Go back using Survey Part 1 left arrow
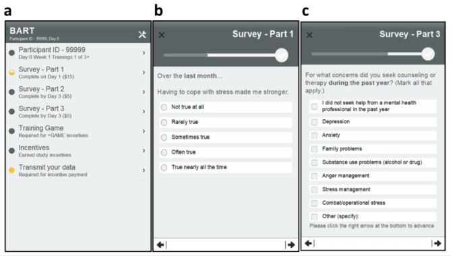451x256 pixels. pyautogui.click(x=161, y=245)
